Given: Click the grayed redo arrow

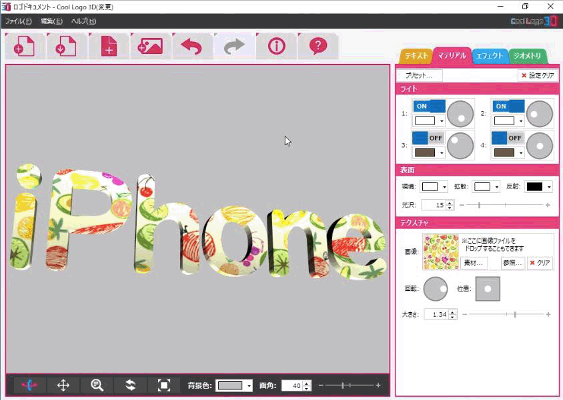Looking at the screenshot, I should (233, 46).
